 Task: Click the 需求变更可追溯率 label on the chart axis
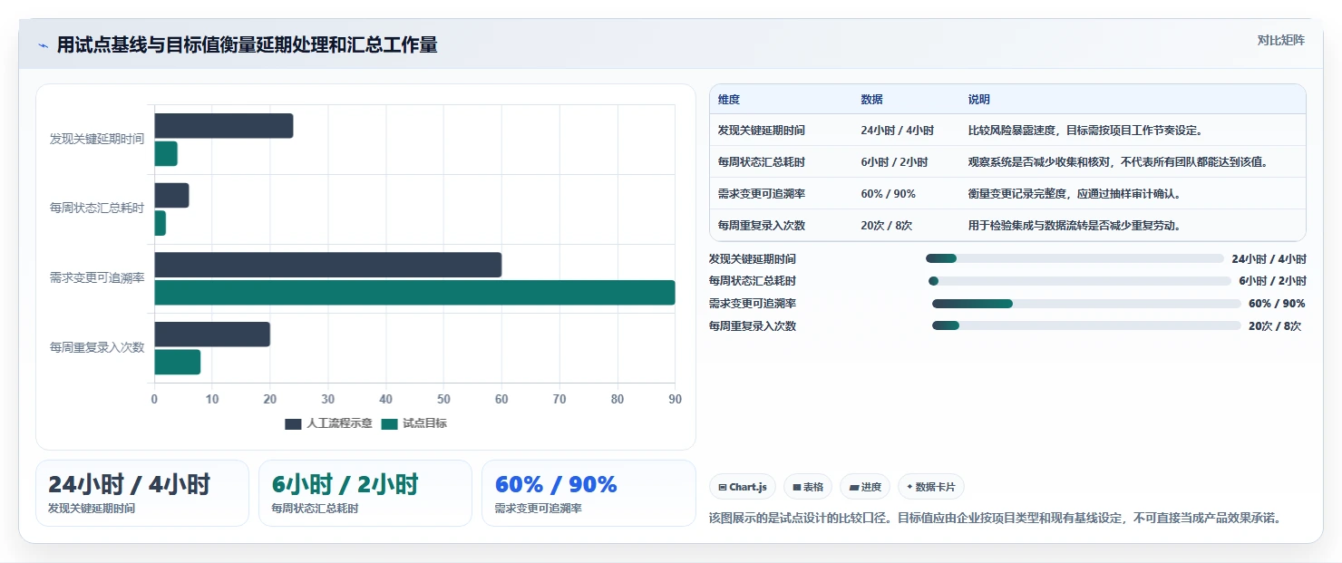click(x=97, y=278)
